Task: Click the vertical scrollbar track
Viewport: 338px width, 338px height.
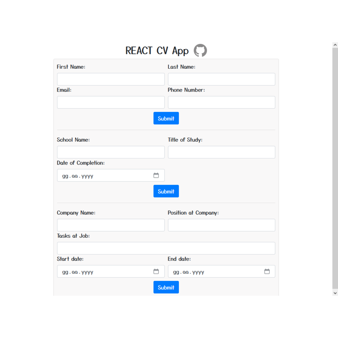Action: click(x=335, y=168)
